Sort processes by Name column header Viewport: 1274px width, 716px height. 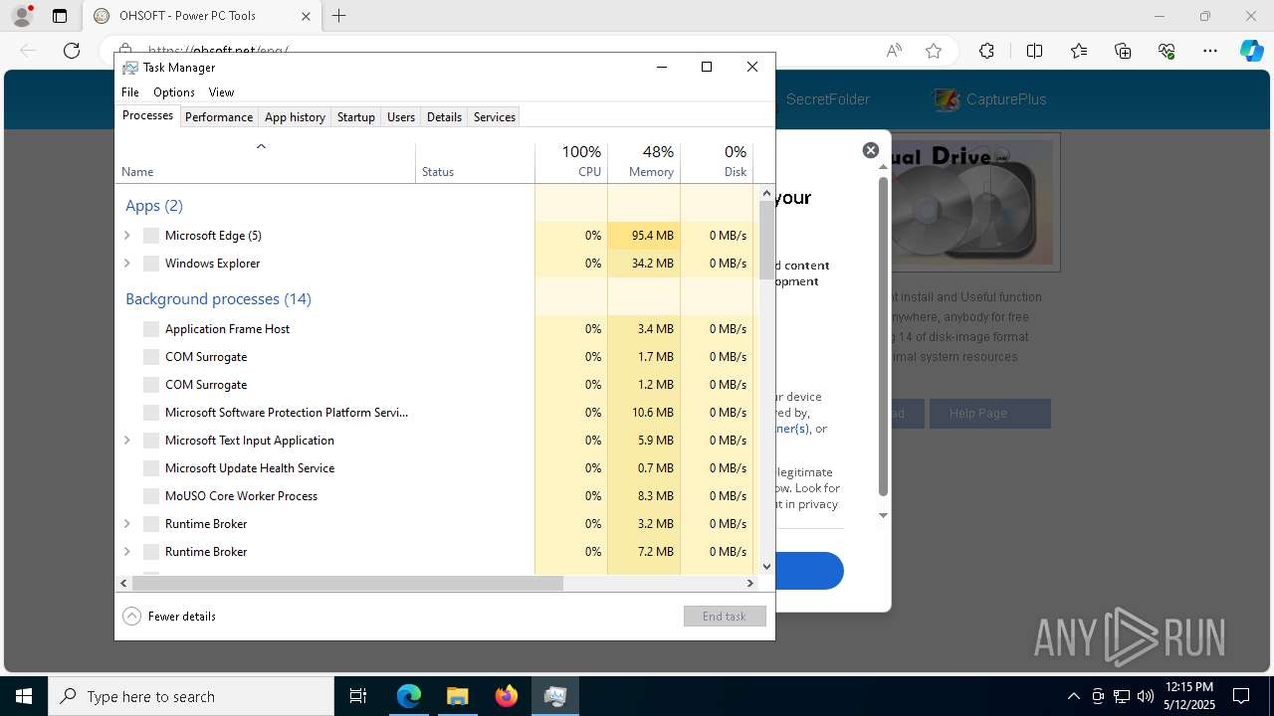(265, 163)
